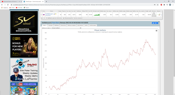
Task: Click the $245 profit cell
Action: click(x=79, y=14)
